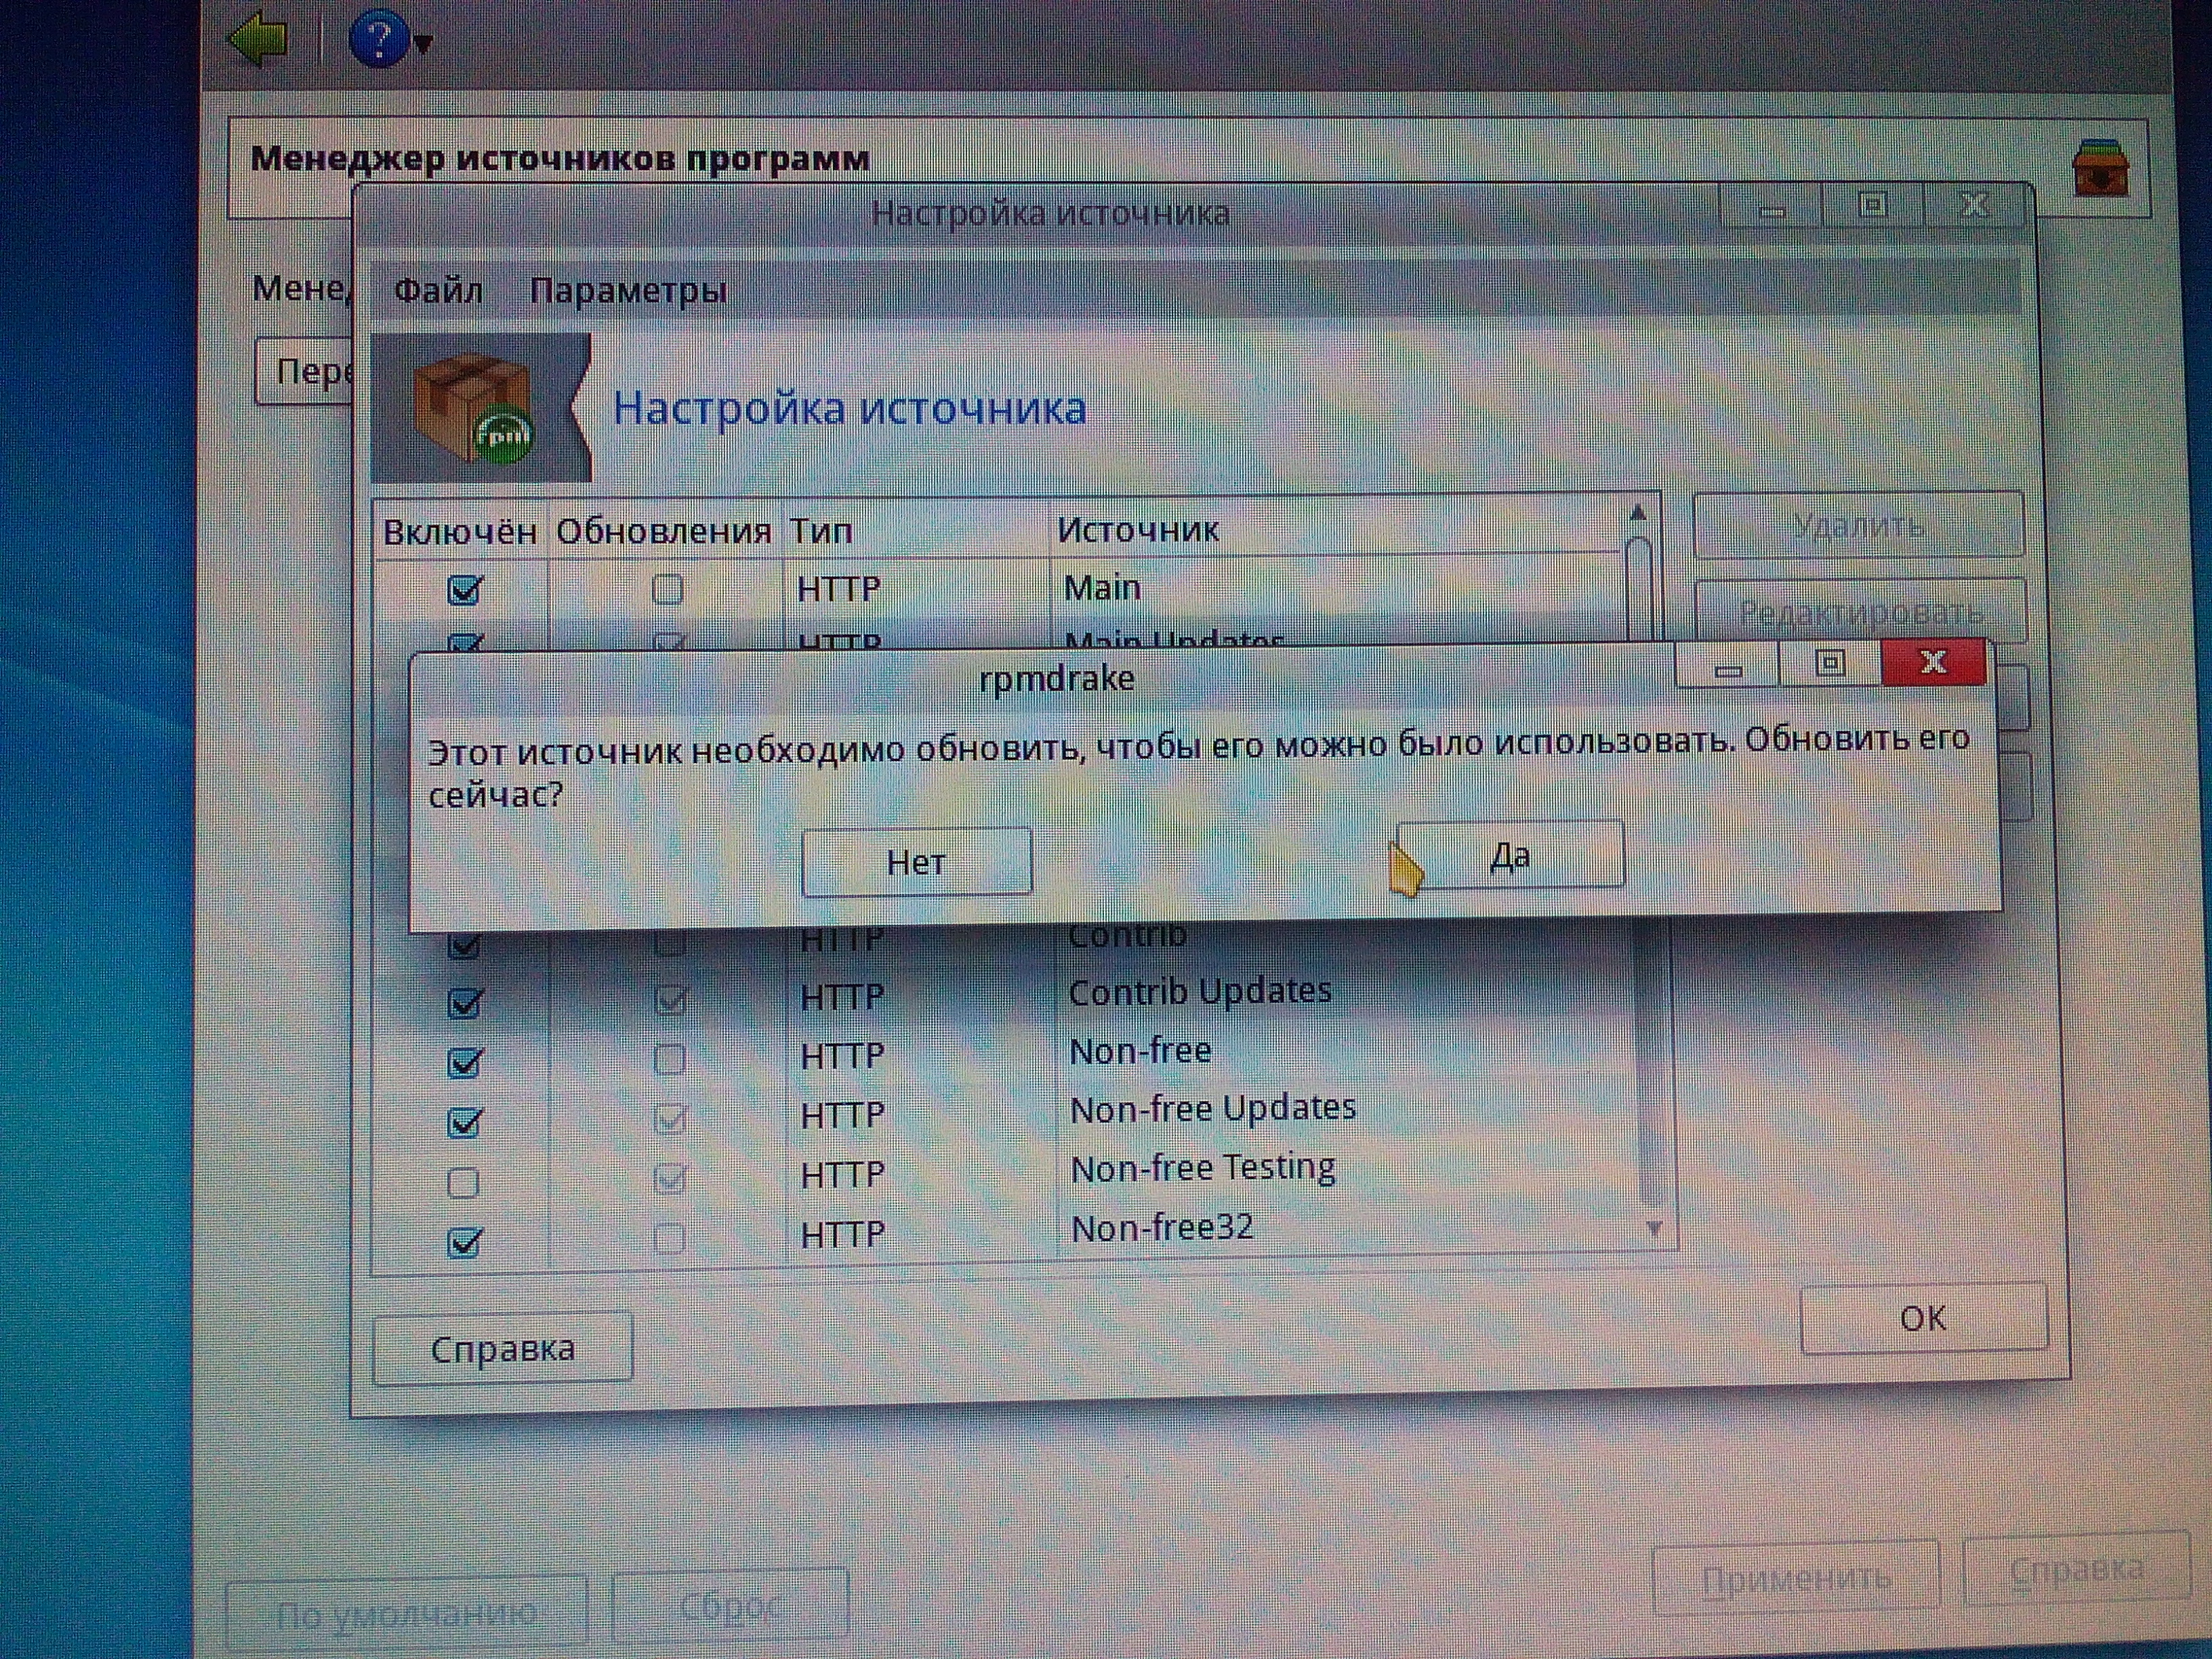This screenshot has width=2212, height=1659.
Task: Open the Файл menu
Action: [x=438, y=291]
